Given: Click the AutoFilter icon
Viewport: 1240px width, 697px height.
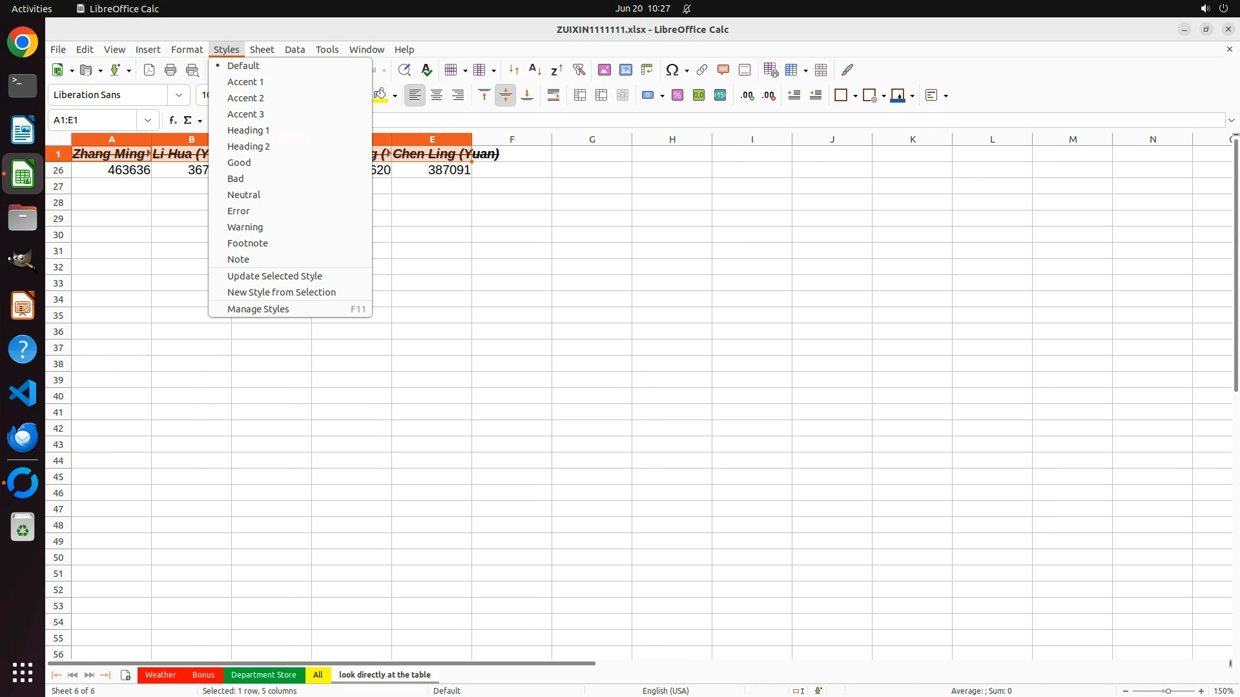Looking at the screenshot, I should coord(579,70).
